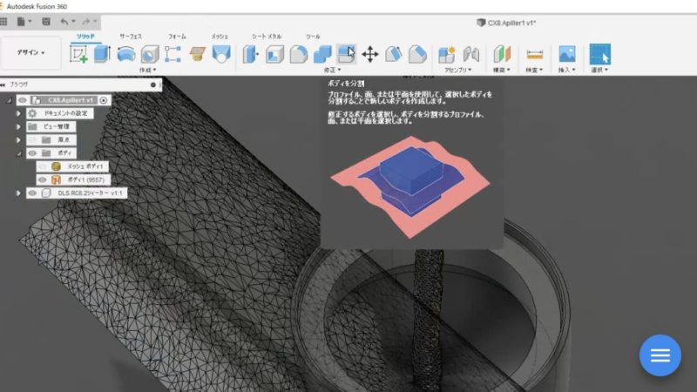697x392 pixels.
Task: Click the Insert image icon
Action: pos(567,54)
